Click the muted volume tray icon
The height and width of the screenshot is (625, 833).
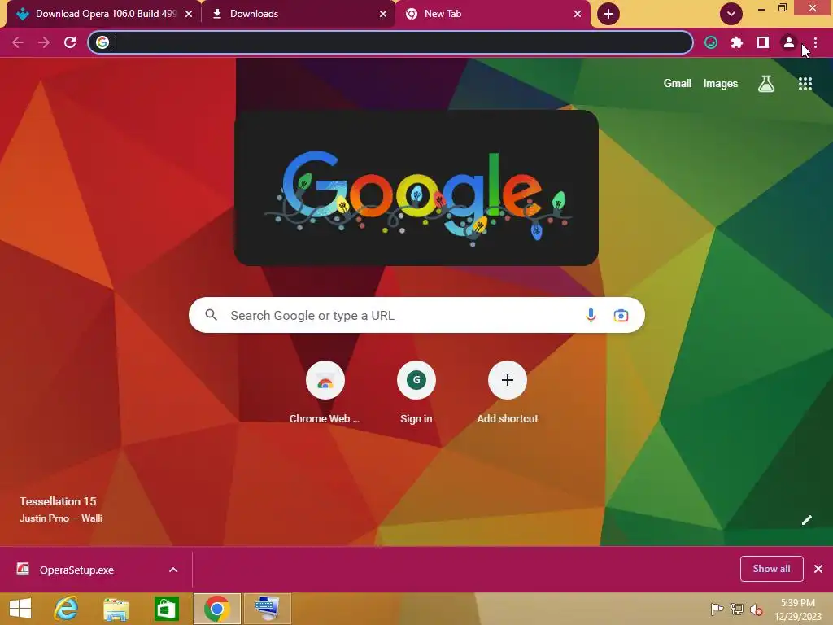[756, 610]
